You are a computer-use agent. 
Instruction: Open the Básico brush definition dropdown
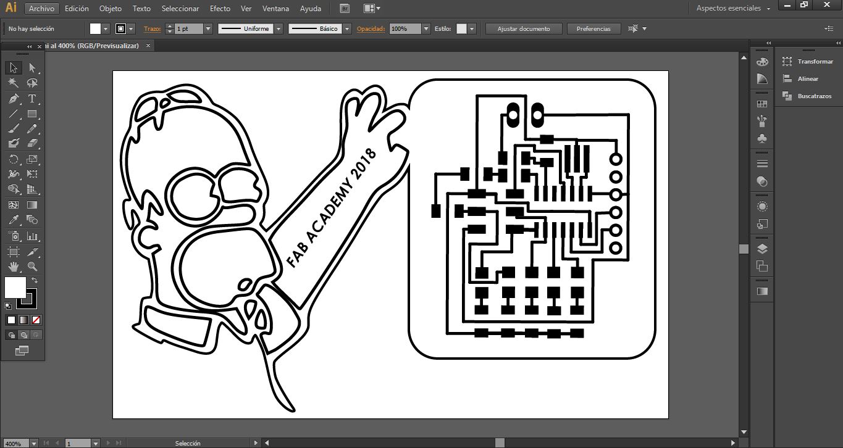coord(347,29)
